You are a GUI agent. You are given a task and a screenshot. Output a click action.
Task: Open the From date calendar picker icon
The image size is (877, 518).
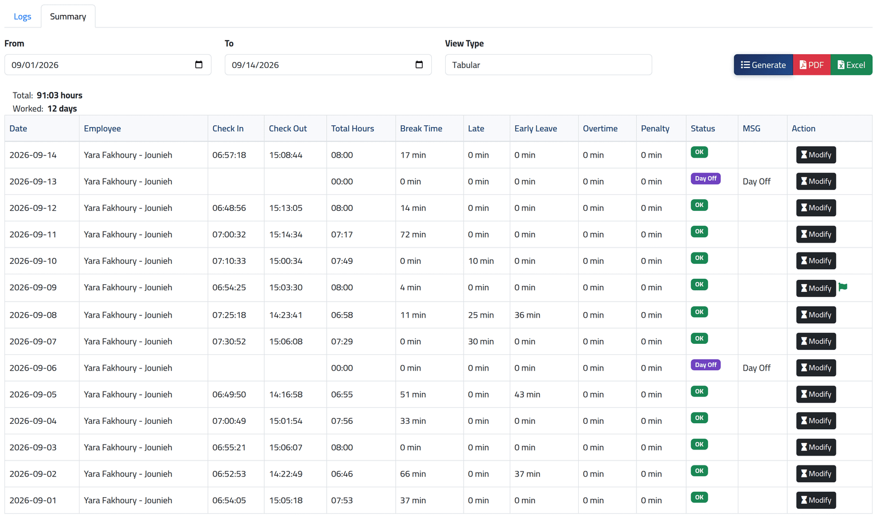pos(199,65)
